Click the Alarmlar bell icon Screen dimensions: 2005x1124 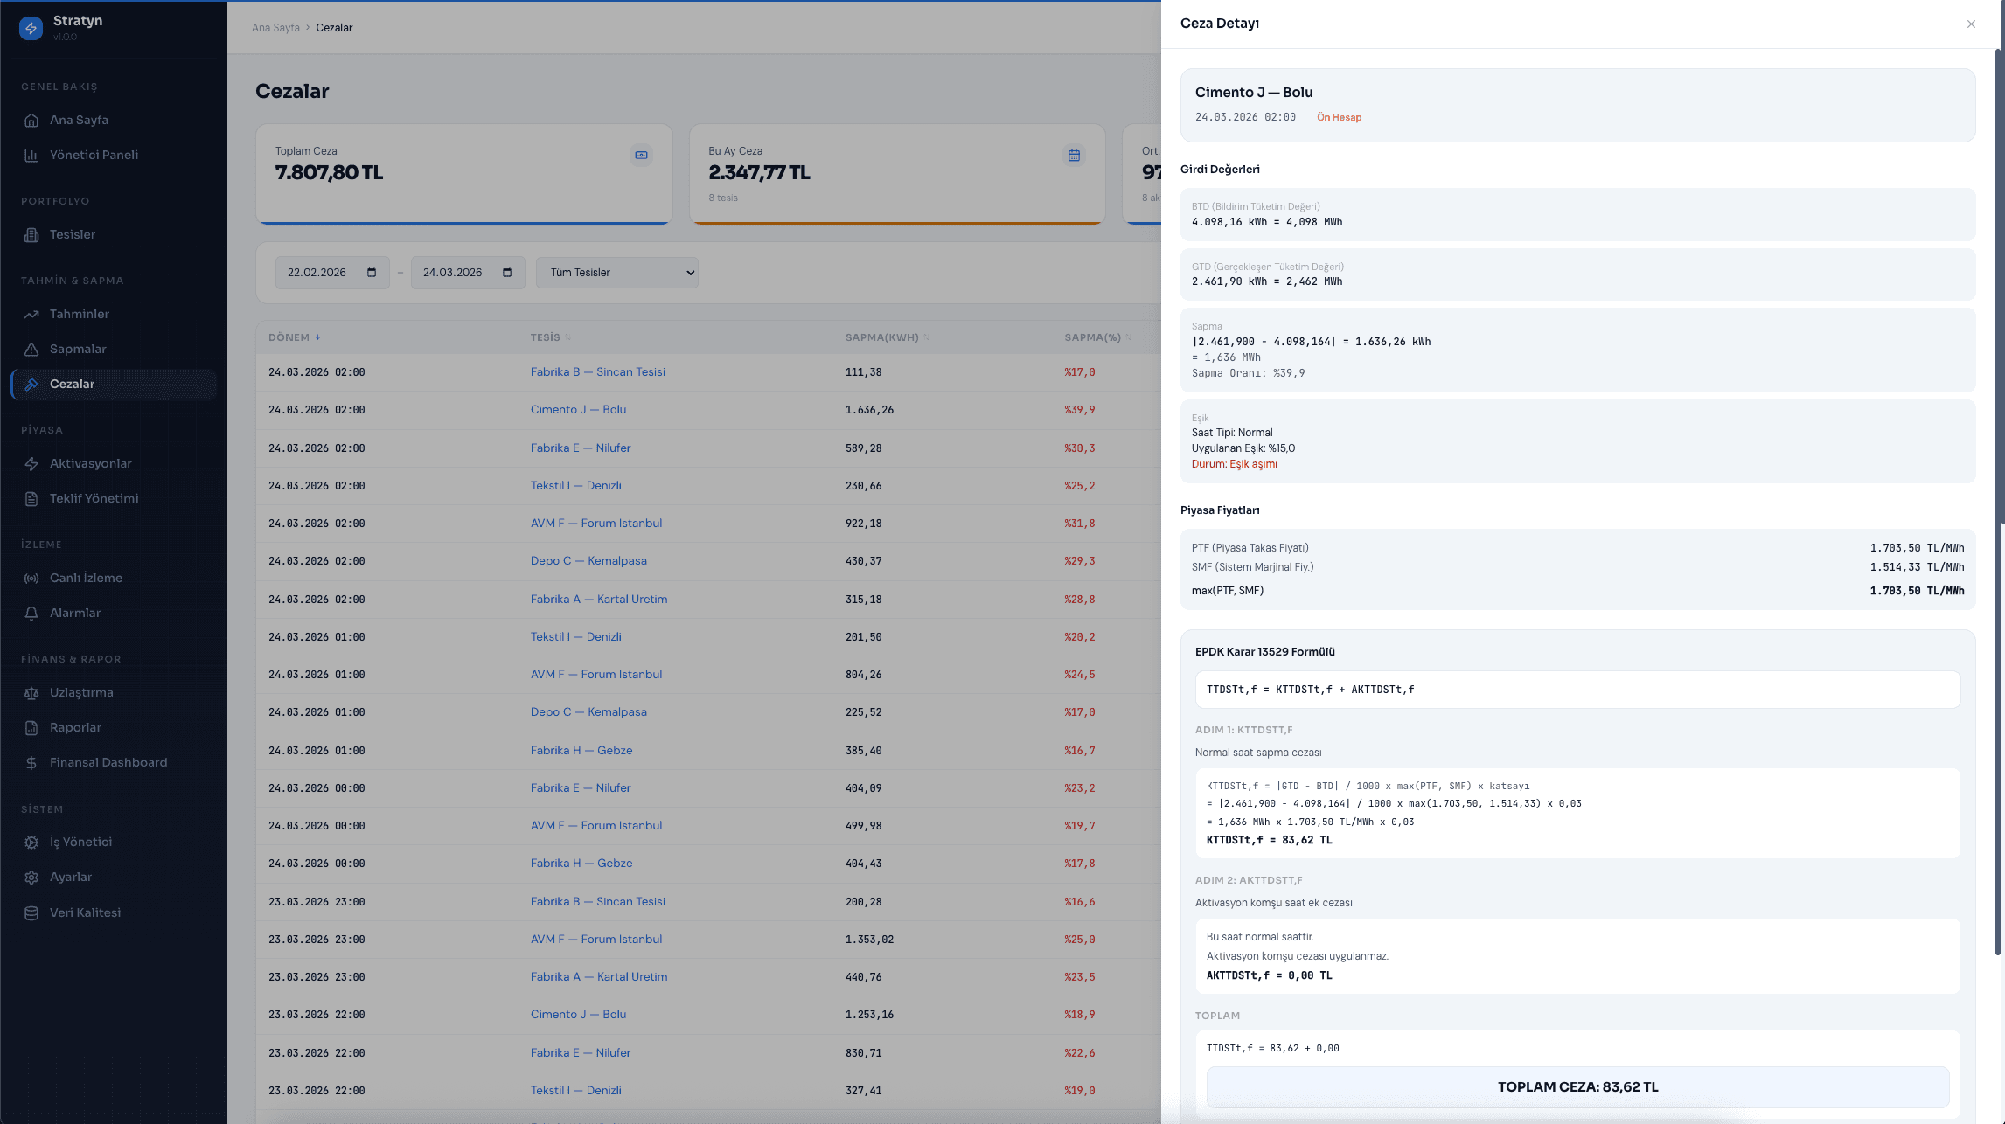click(31, 613)
